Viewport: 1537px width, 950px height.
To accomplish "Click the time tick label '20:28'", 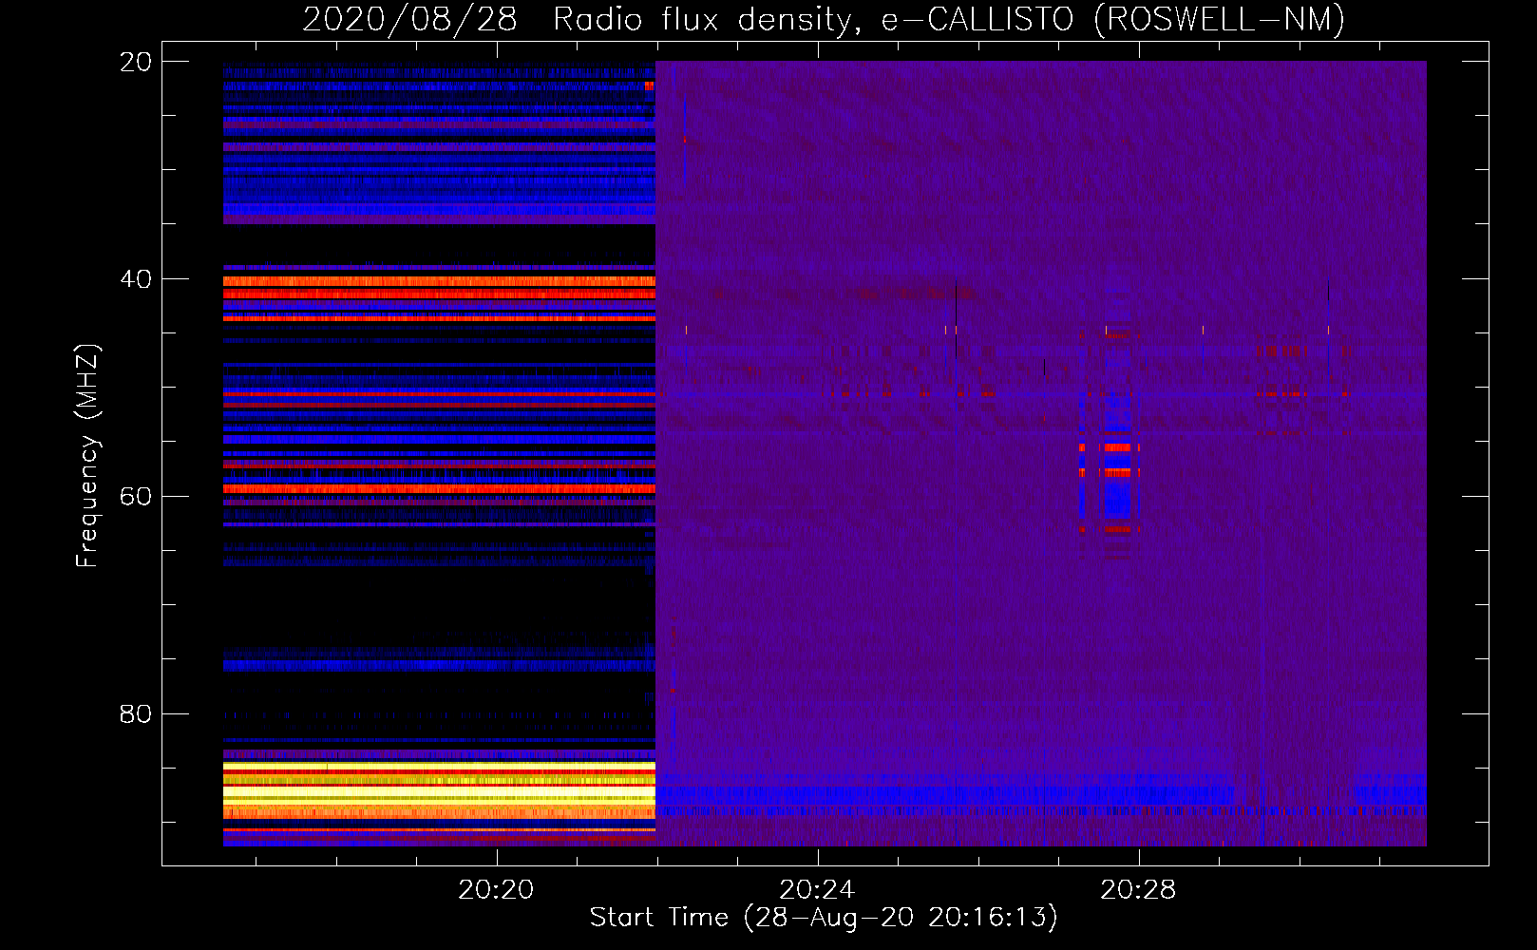I will (x=1138, y=890).
